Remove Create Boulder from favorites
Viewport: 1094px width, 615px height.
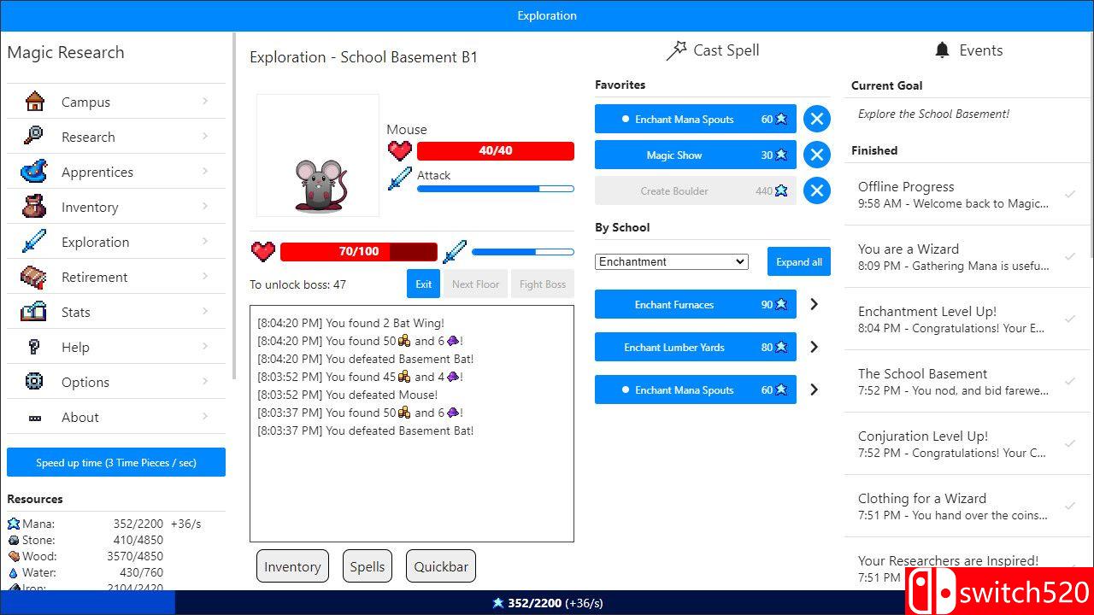coord(816,191)
